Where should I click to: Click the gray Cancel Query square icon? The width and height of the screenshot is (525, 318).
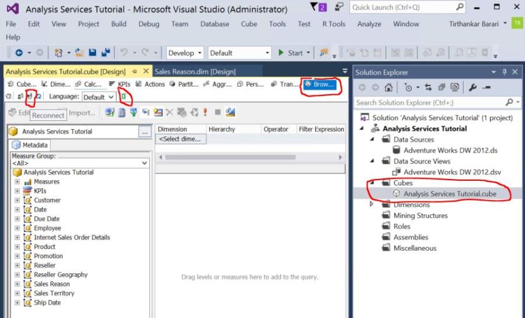pyautogui.click(x=217, y=112)
